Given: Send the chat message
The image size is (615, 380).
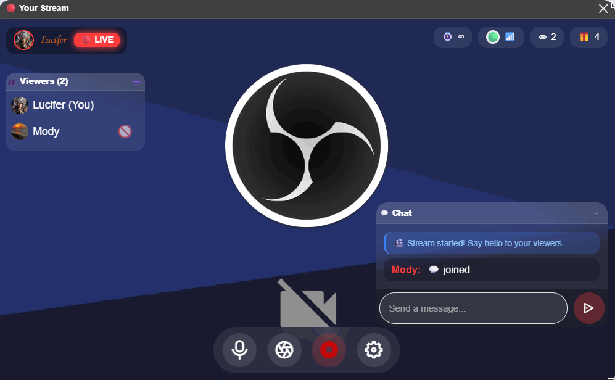Looking at the screenshot, I should [588, 308].
